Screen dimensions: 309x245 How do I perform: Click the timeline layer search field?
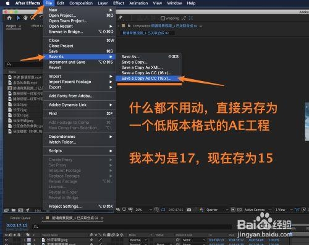[x=132, y=227]
